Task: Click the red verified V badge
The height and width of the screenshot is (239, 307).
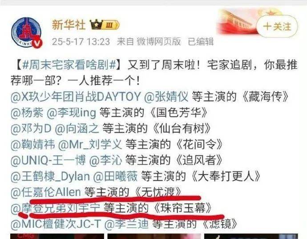Action: 37,44
